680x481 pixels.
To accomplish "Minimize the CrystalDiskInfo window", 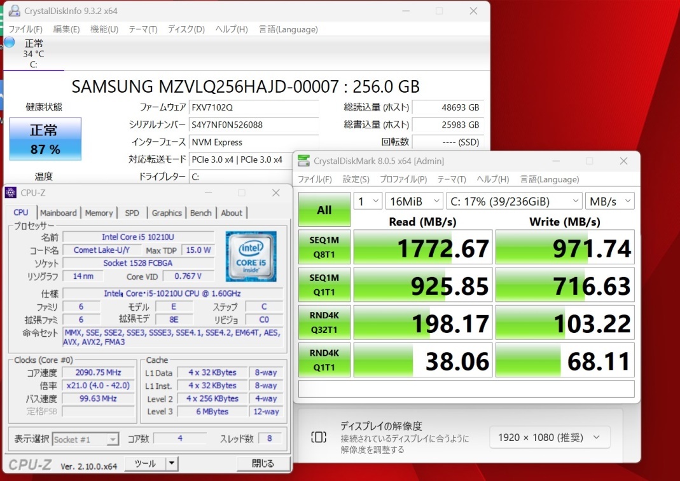I will (405, 11).
